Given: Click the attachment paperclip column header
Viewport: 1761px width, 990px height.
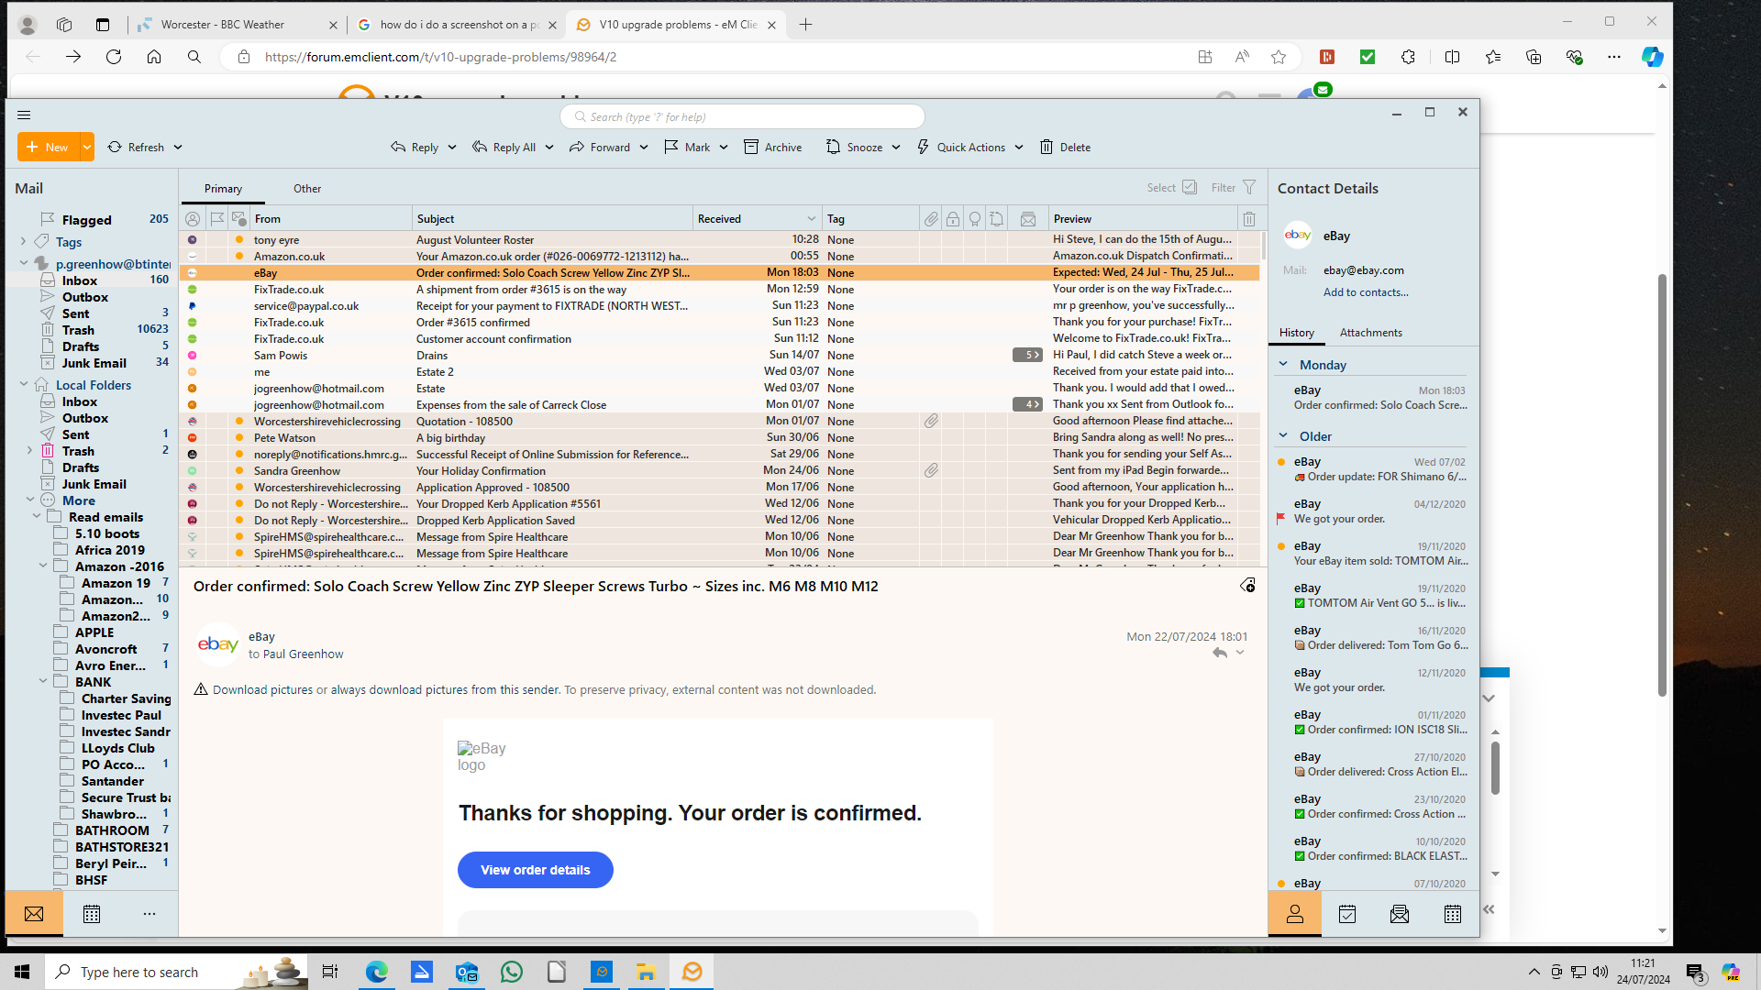Looking at the screenshot, I should pyautogui.click(x=931, y=219).
